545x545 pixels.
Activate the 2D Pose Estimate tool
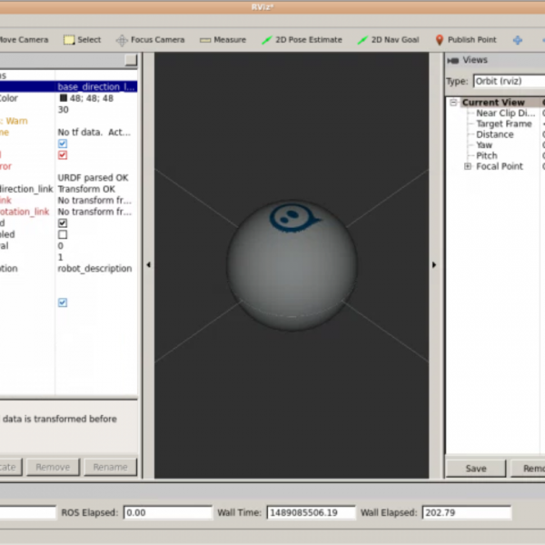(302, 40)
